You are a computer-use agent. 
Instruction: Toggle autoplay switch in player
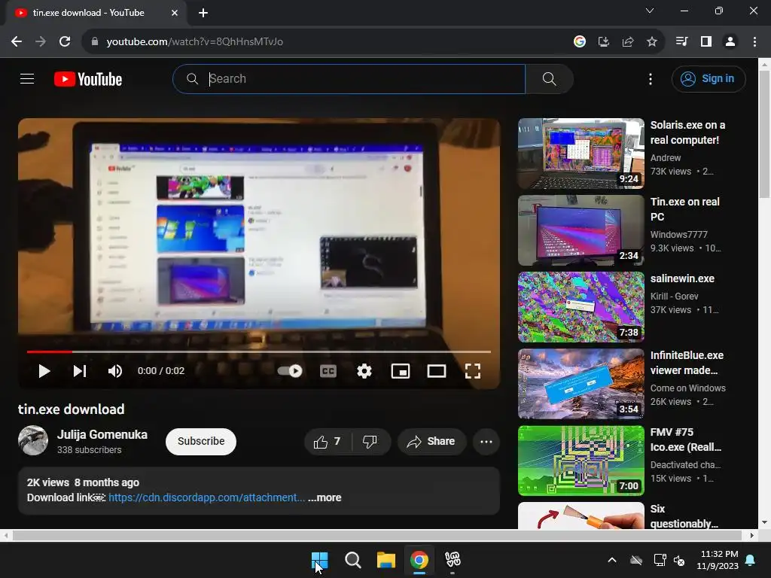pos(290,371)
